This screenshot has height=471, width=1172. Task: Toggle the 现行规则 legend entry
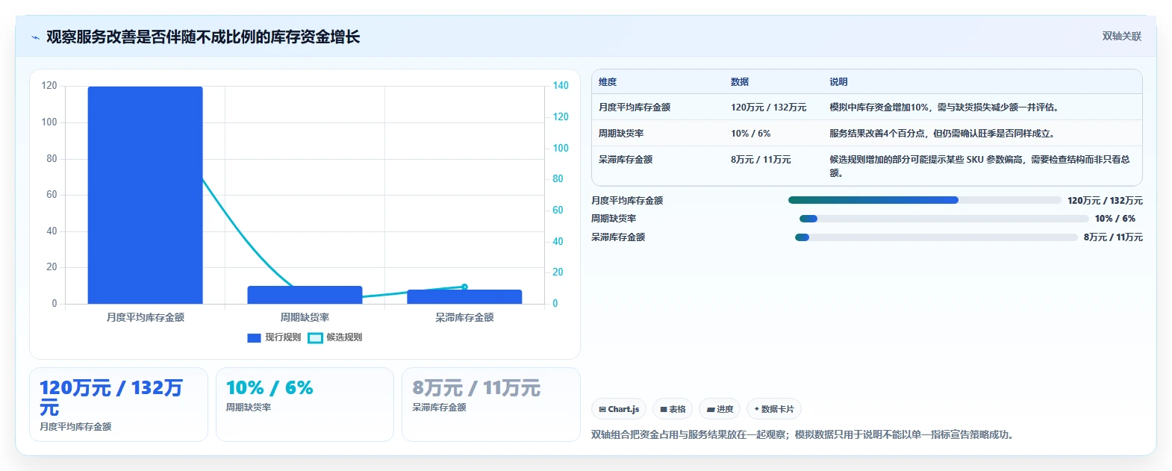tap(274, 337)
